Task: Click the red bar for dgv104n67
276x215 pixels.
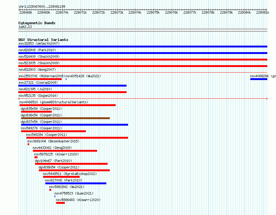Action: pyautogui.click(x=71, y=164)
